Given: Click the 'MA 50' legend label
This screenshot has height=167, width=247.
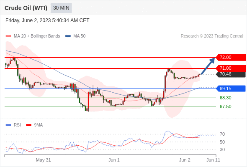Looking at the screenshot, I should click(80, 36).
